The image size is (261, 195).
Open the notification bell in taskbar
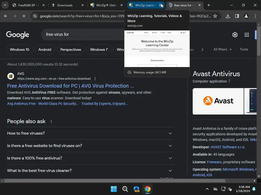[254, 189]
